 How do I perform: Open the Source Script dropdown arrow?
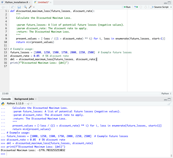(171, 7)
